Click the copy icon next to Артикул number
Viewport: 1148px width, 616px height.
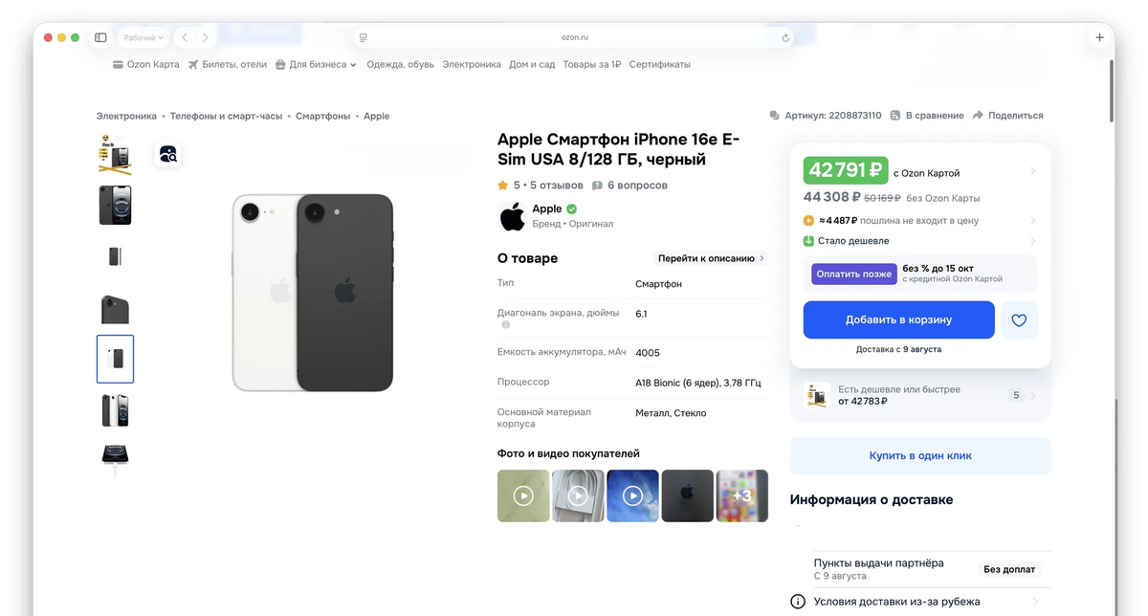coord(773,115)
